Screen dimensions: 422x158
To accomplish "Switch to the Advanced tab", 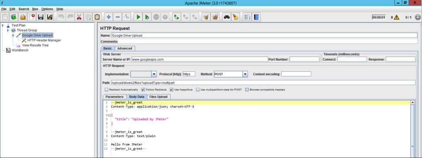I will 125,49.
